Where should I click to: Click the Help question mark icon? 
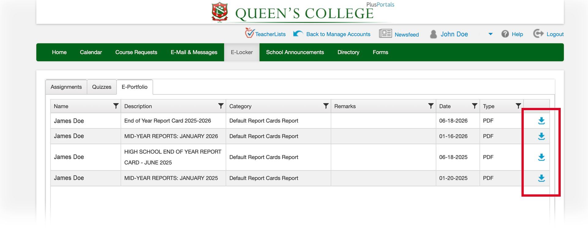(505, 34)
